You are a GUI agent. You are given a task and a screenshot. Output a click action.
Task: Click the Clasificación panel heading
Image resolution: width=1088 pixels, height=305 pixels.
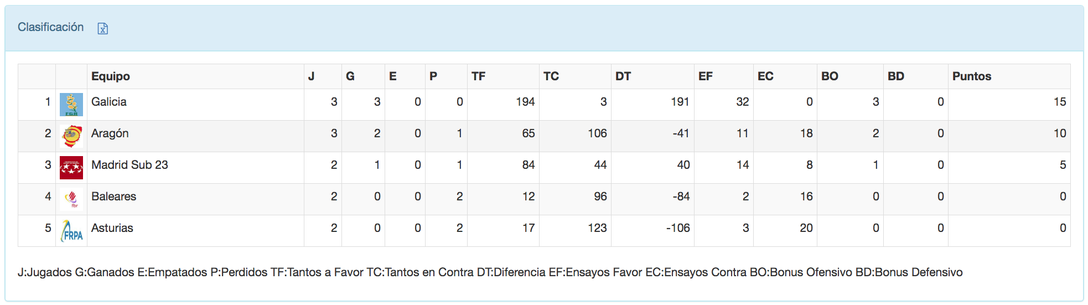50,27
